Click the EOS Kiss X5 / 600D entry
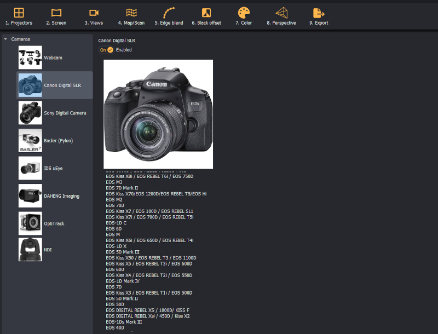This screenshot has width=438, height=334. tap(149, 263)
